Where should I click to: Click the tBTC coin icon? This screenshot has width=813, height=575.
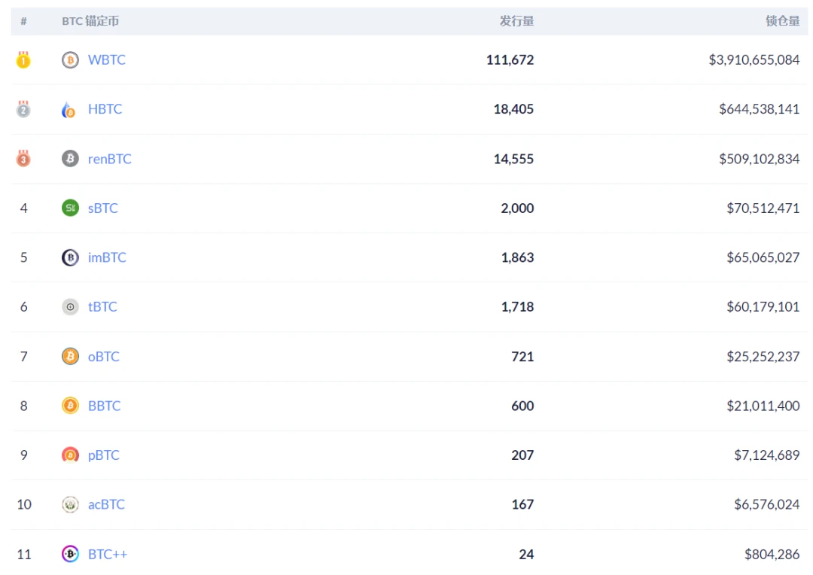[x=71, y=307]
